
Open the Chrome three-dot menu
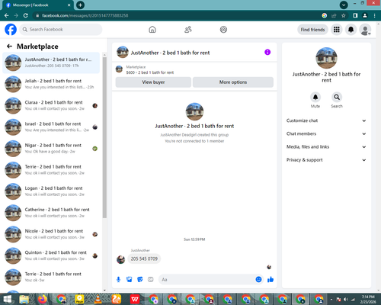point(375,15)
